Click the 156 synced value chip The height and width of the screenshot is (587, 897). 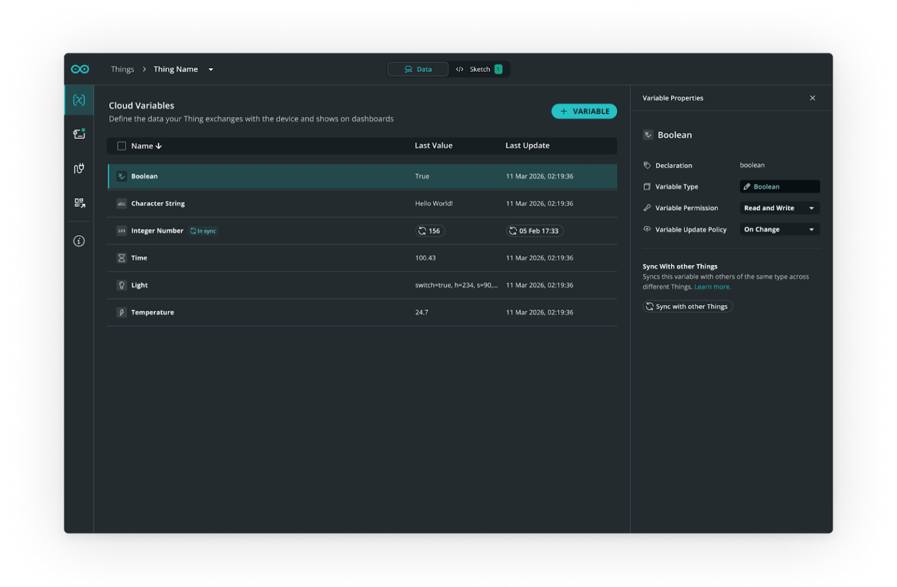pos(430,231)
